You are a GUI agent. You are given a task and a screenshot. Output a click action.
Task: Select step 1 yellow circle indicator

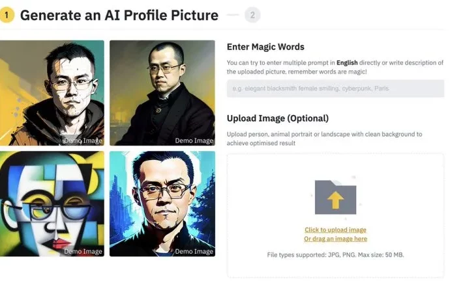tap(7, 15)
